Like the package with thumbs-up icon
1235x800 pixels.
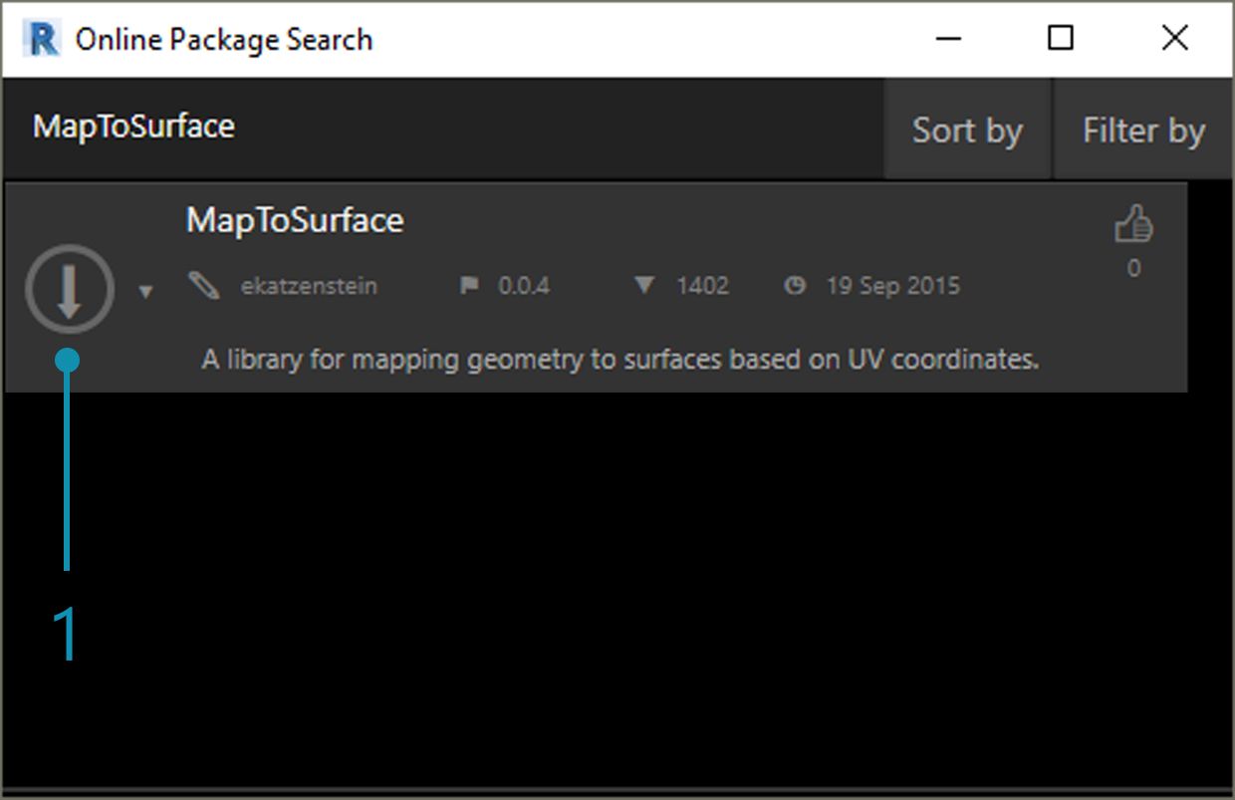click(x=1133, y=225)
